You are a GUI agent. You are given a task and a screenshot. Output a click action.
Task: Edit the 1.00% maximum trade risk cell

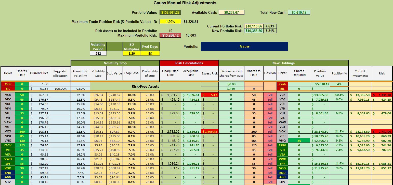[170, 22]
